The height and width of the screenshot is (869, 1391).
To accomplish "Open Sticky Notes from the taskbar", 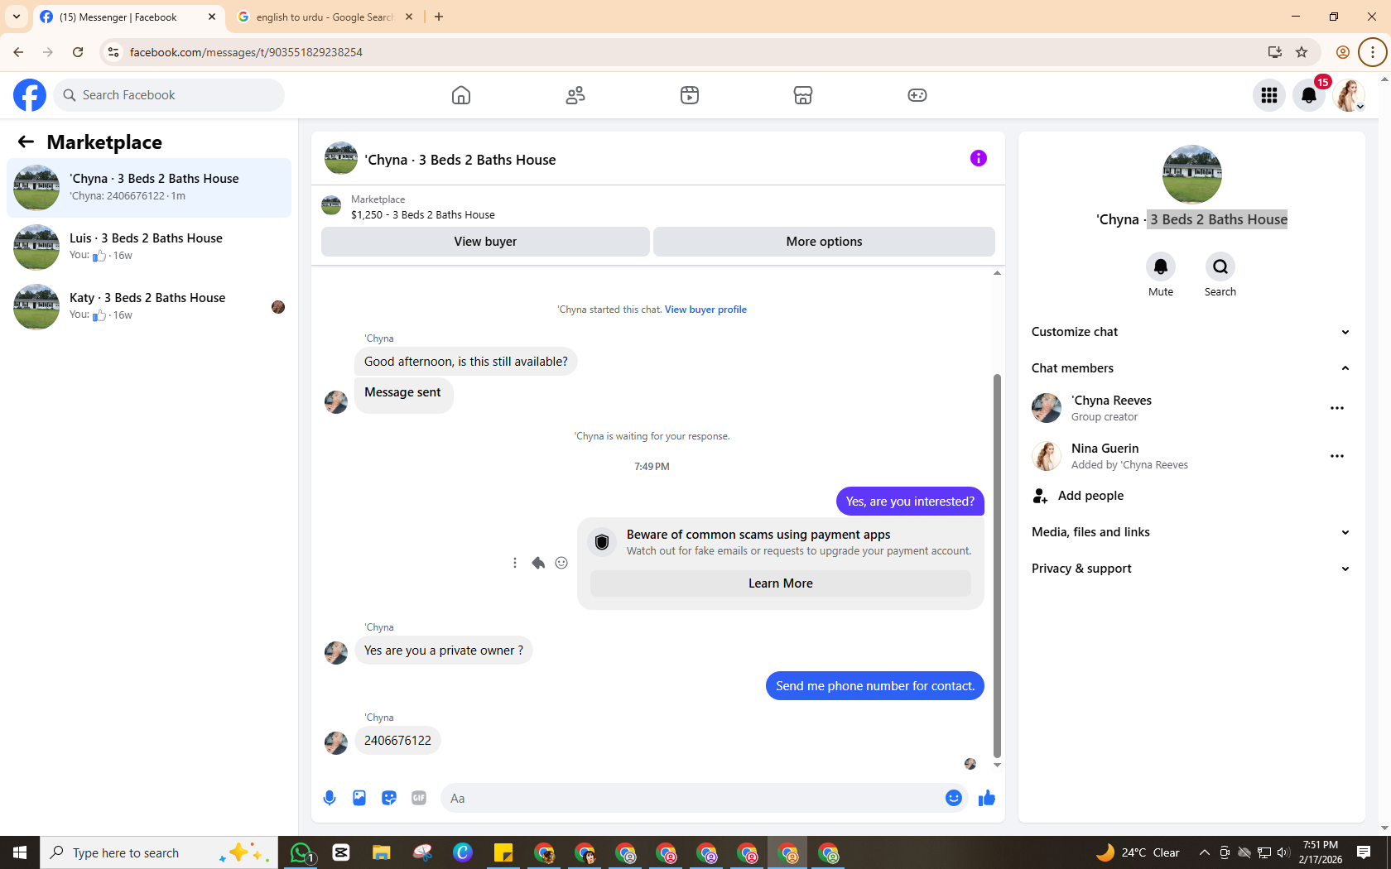I will [x=503, y=852].
